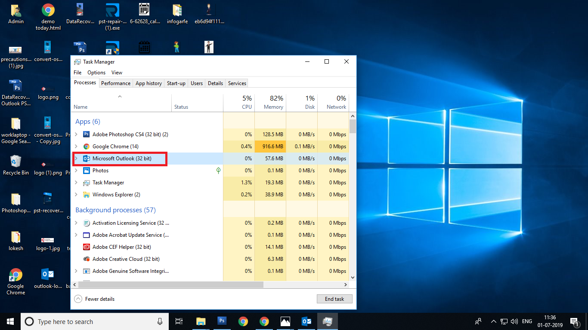Expand the Photos app row
Image resolution: width=588 pixels, height=330 pixels.
coord(76,171)
